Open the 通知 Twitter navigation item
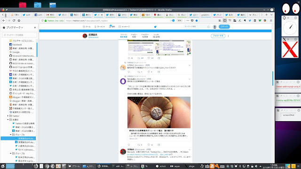The width and height of the screenshot is (301, 169). pyautogui.click(x=112, y=27)
